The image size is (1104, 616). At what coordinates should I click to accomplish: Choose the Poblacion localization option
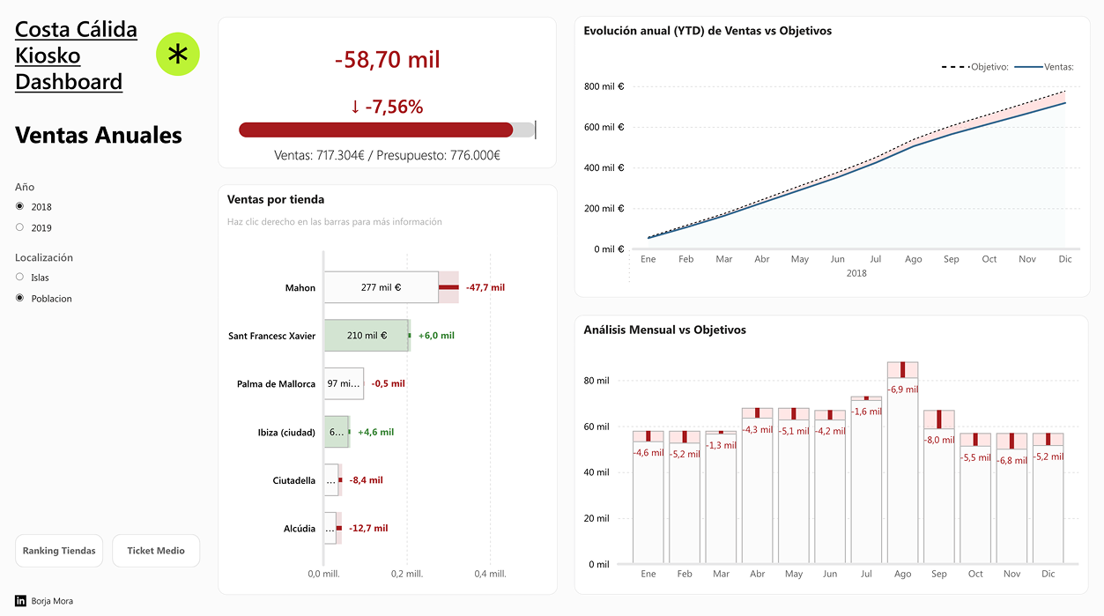coord(20,298)
